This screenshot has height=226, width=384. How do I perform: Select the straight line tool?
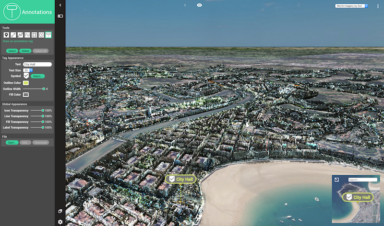(x=13, y=35)
